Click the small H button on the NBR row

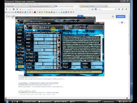coord(55,39)
